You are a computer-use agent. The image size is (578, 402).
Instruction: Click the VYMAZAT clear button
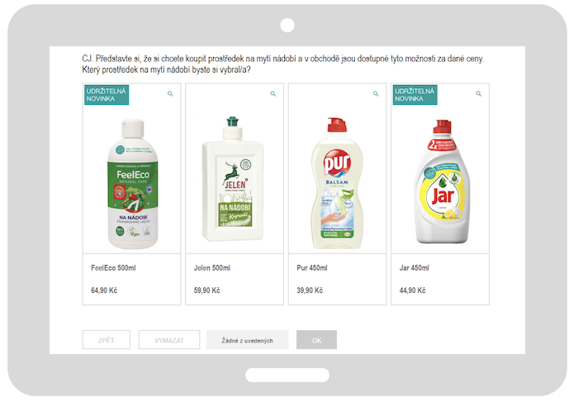point(169,340)
